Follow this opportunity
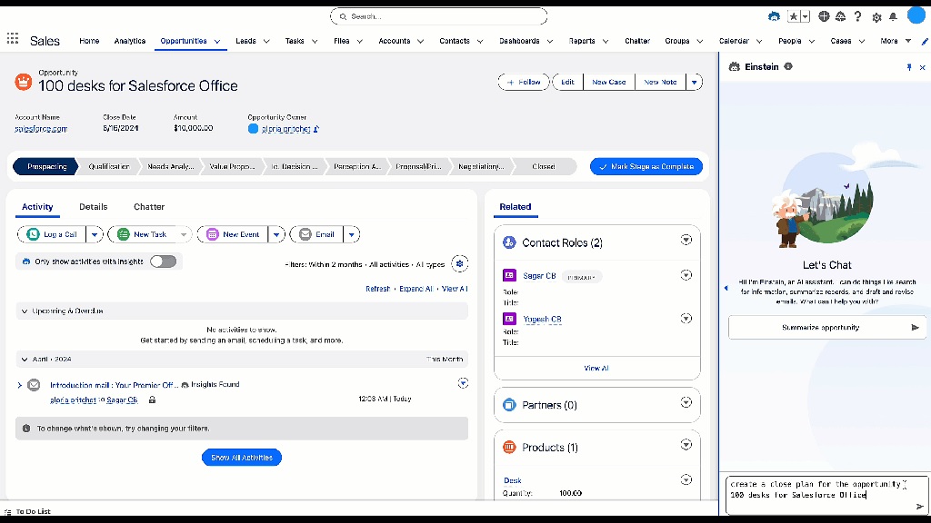This screenshot has width=931, height=523. (x=524, y=82)
